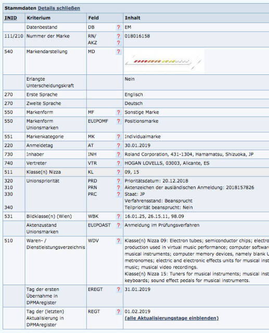The image size is (269, 333).
Task: Select the Roland Corporation owner entry
Action: coord(189,155)
